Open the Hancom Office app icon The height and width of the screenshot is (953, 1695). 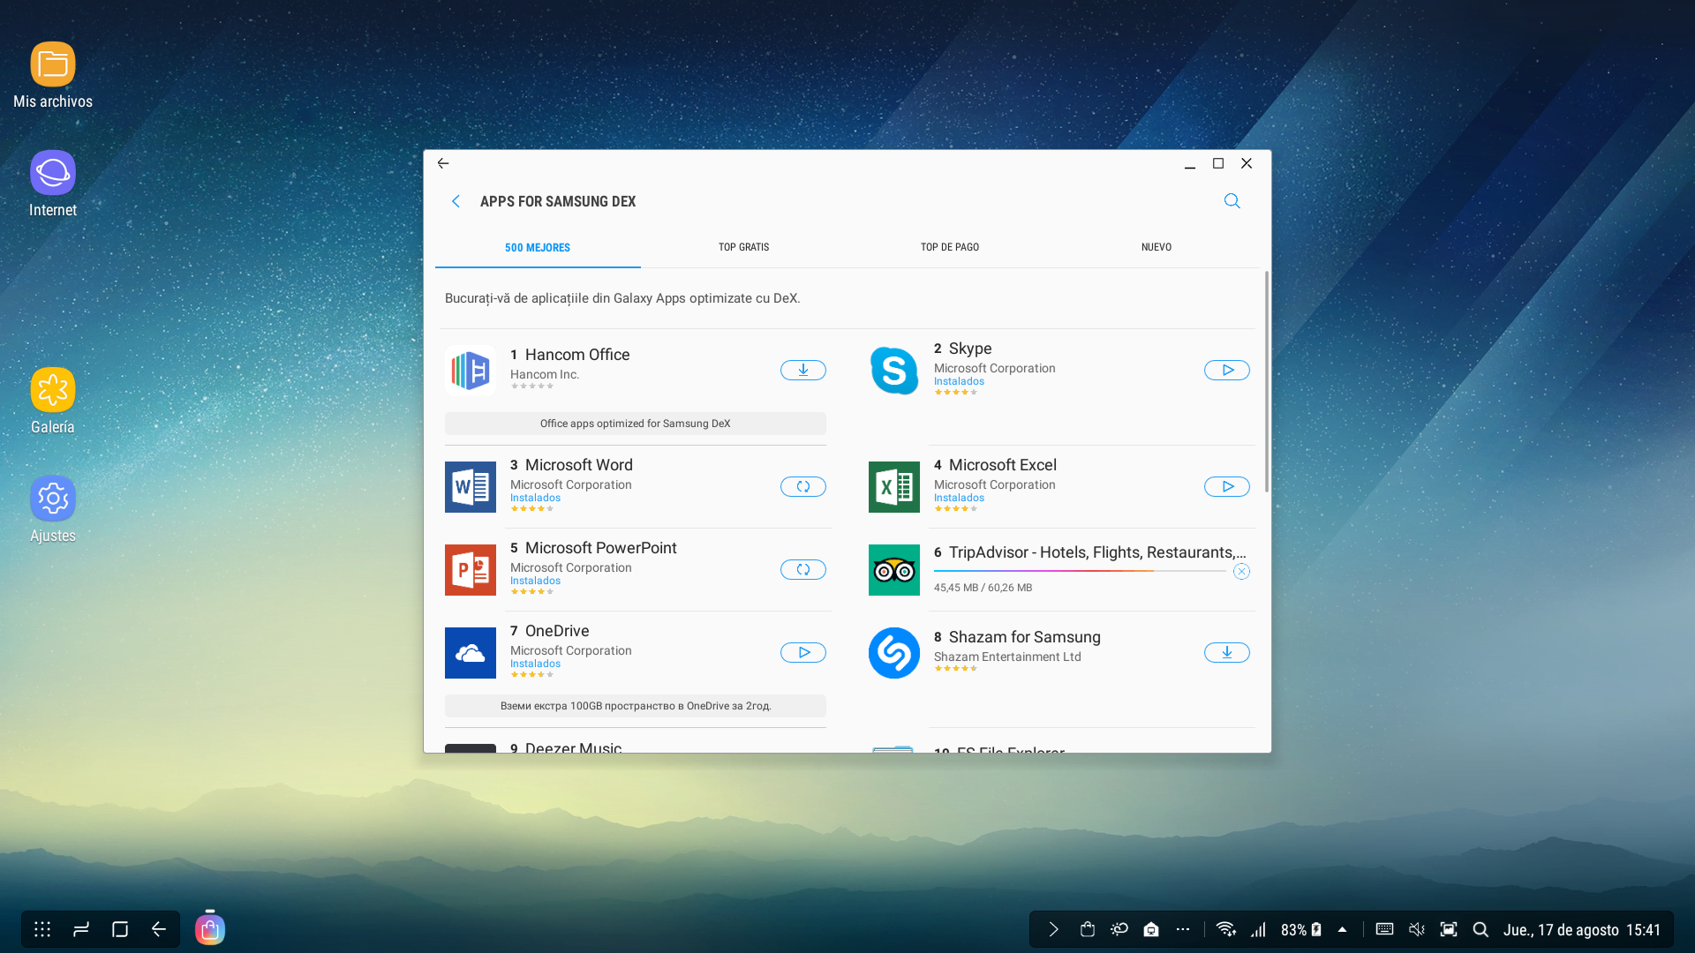(471, 371)
